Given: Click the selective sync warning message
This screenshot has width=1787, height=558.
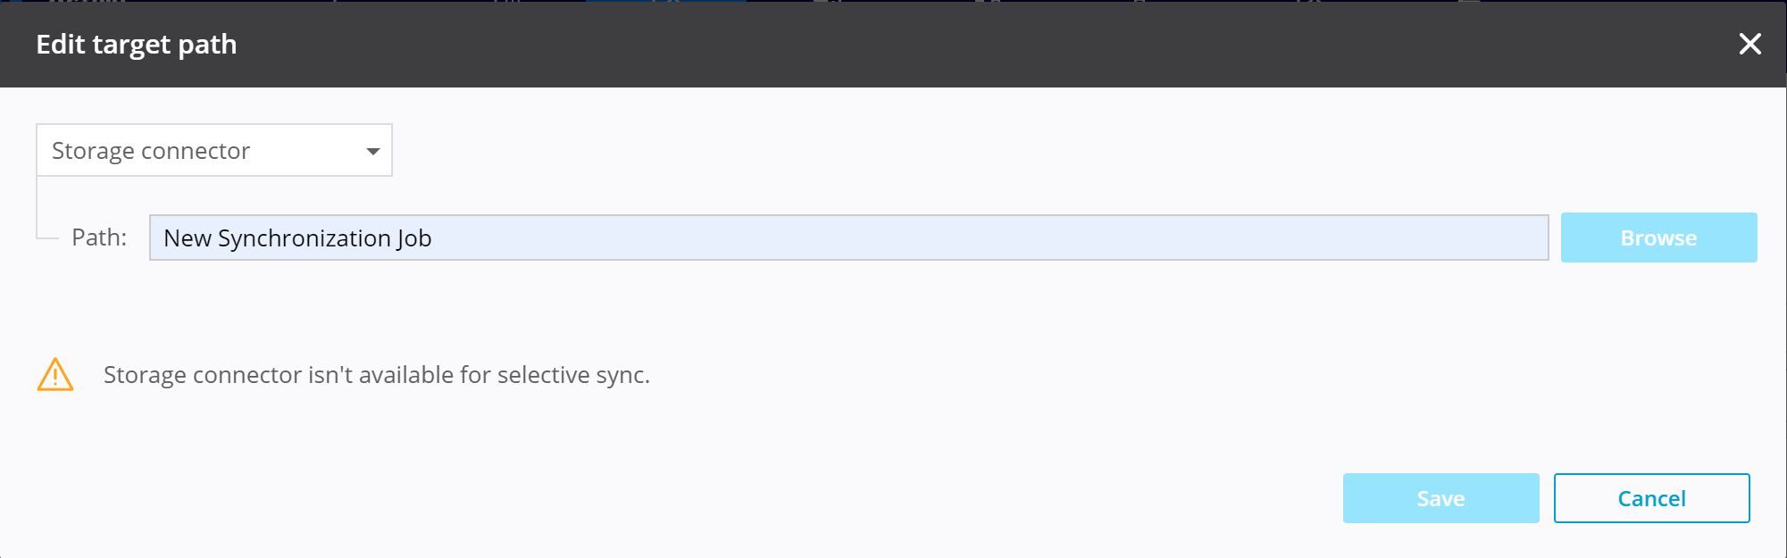Looking at the screenshot, I should [376, 375].
